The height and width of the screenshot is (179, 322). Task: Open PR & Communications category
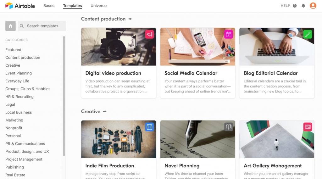coord(25,144)
